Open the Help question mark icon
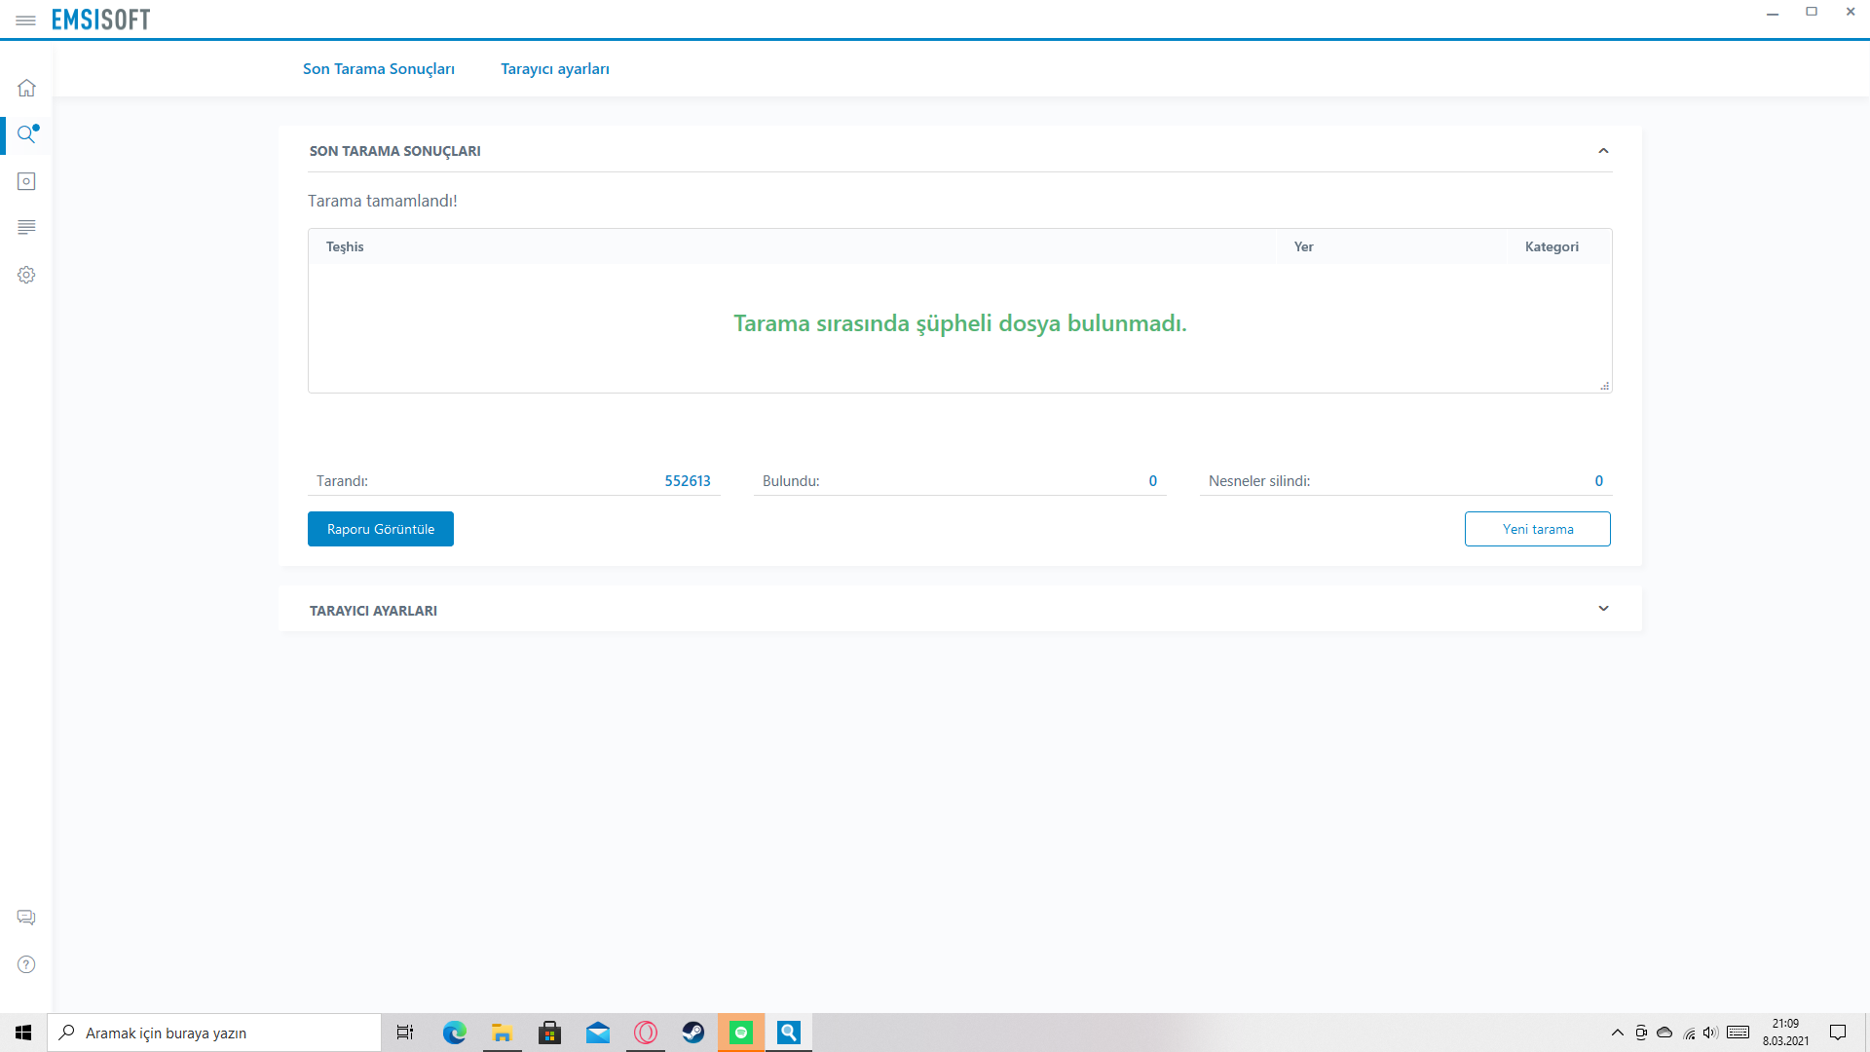This screenshot has width=1870, height=1052. (26, 964)
